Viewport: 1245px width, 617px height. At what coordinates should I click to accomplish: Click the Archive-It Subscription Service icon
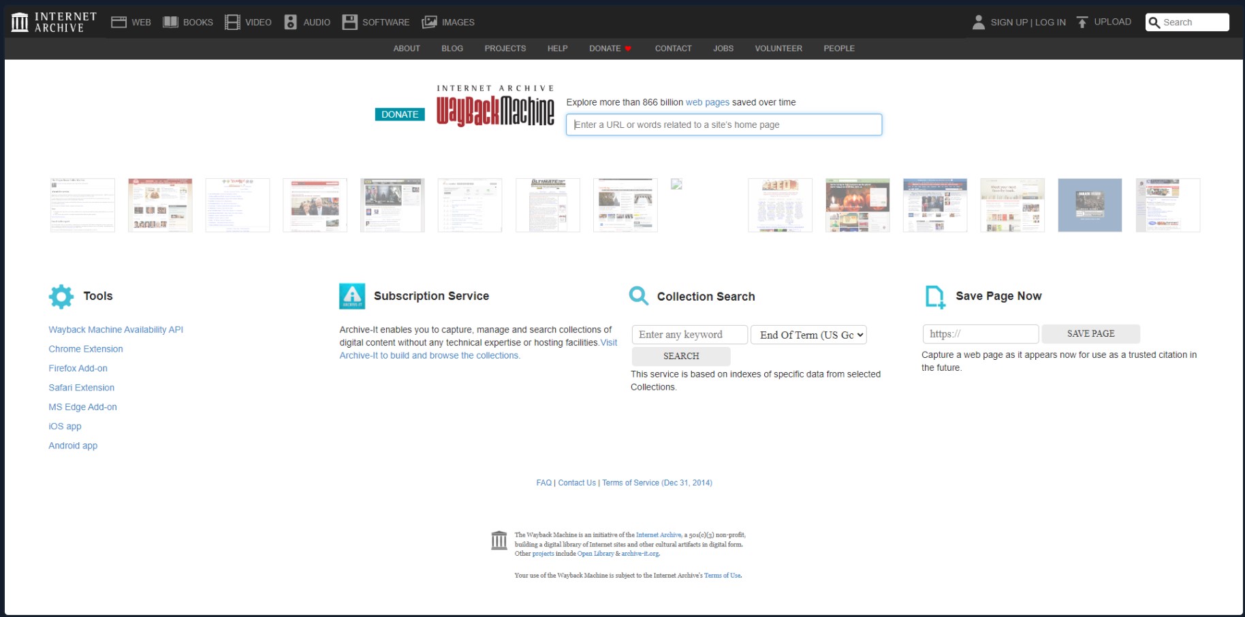coord(352,297)
